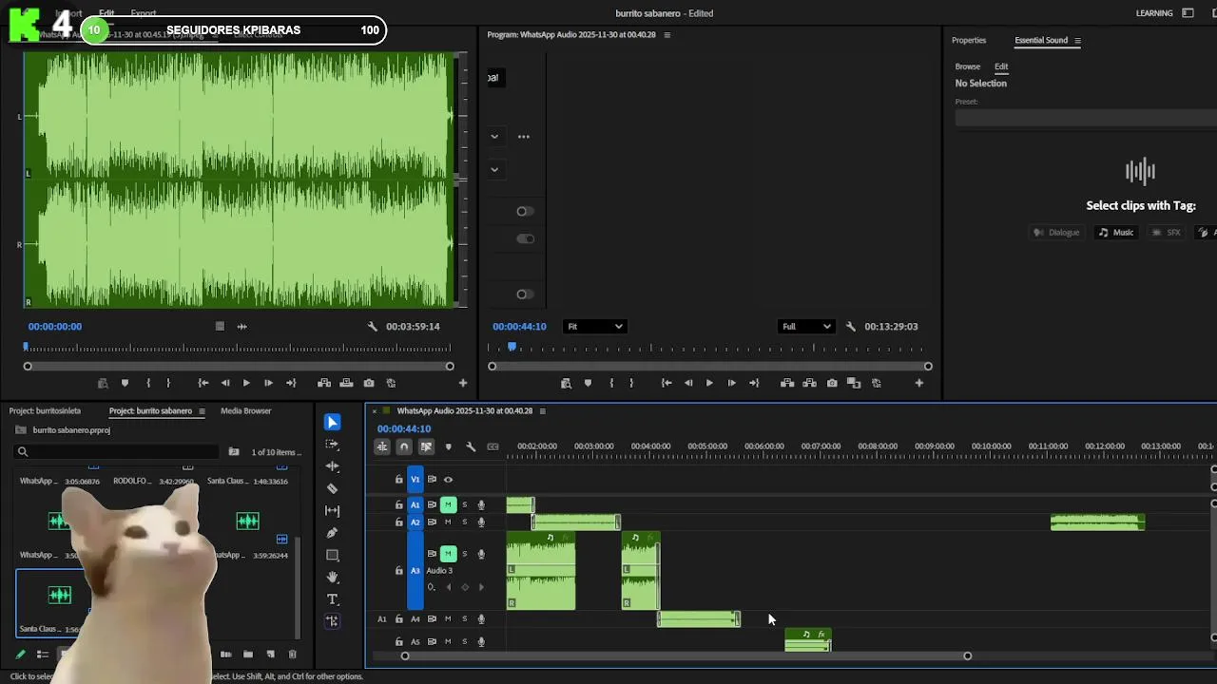Open the timeline sequence panel menu
This screenshot has height=684, width=1217.
tap(542, 411)
